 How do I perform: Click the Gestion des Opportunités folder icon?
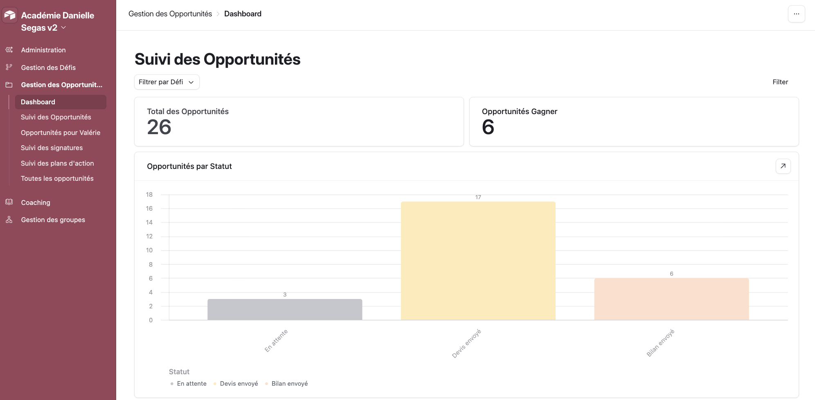tap(9, 85)
